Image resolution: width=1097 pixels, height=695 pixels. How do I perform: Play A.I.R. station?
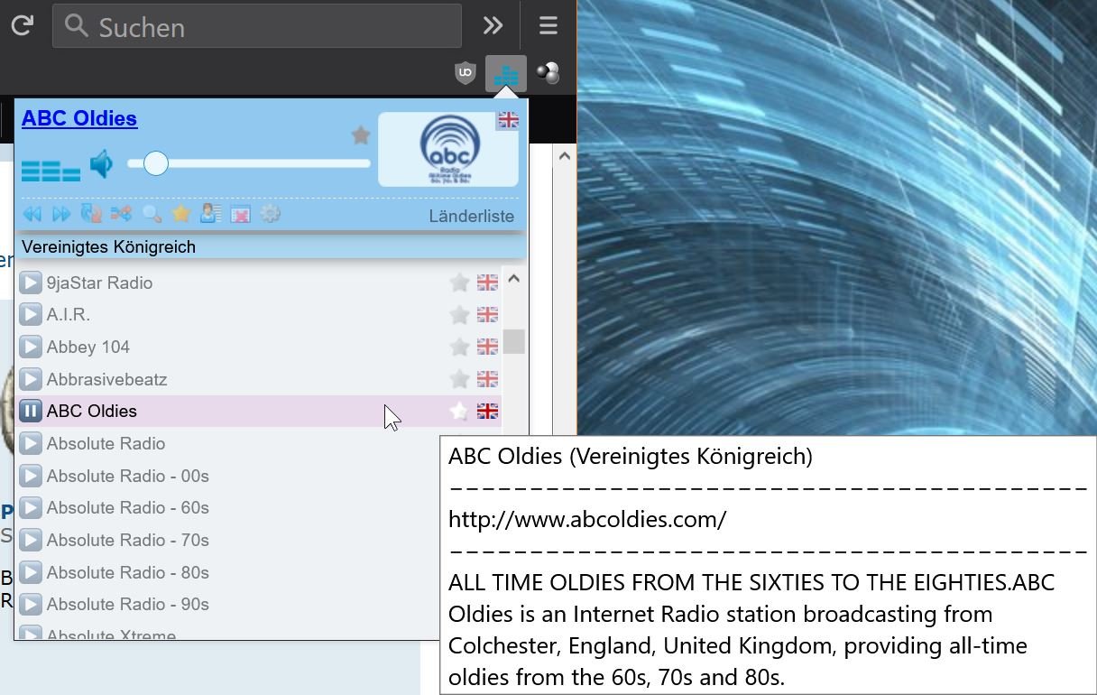(x=31, y=314)
